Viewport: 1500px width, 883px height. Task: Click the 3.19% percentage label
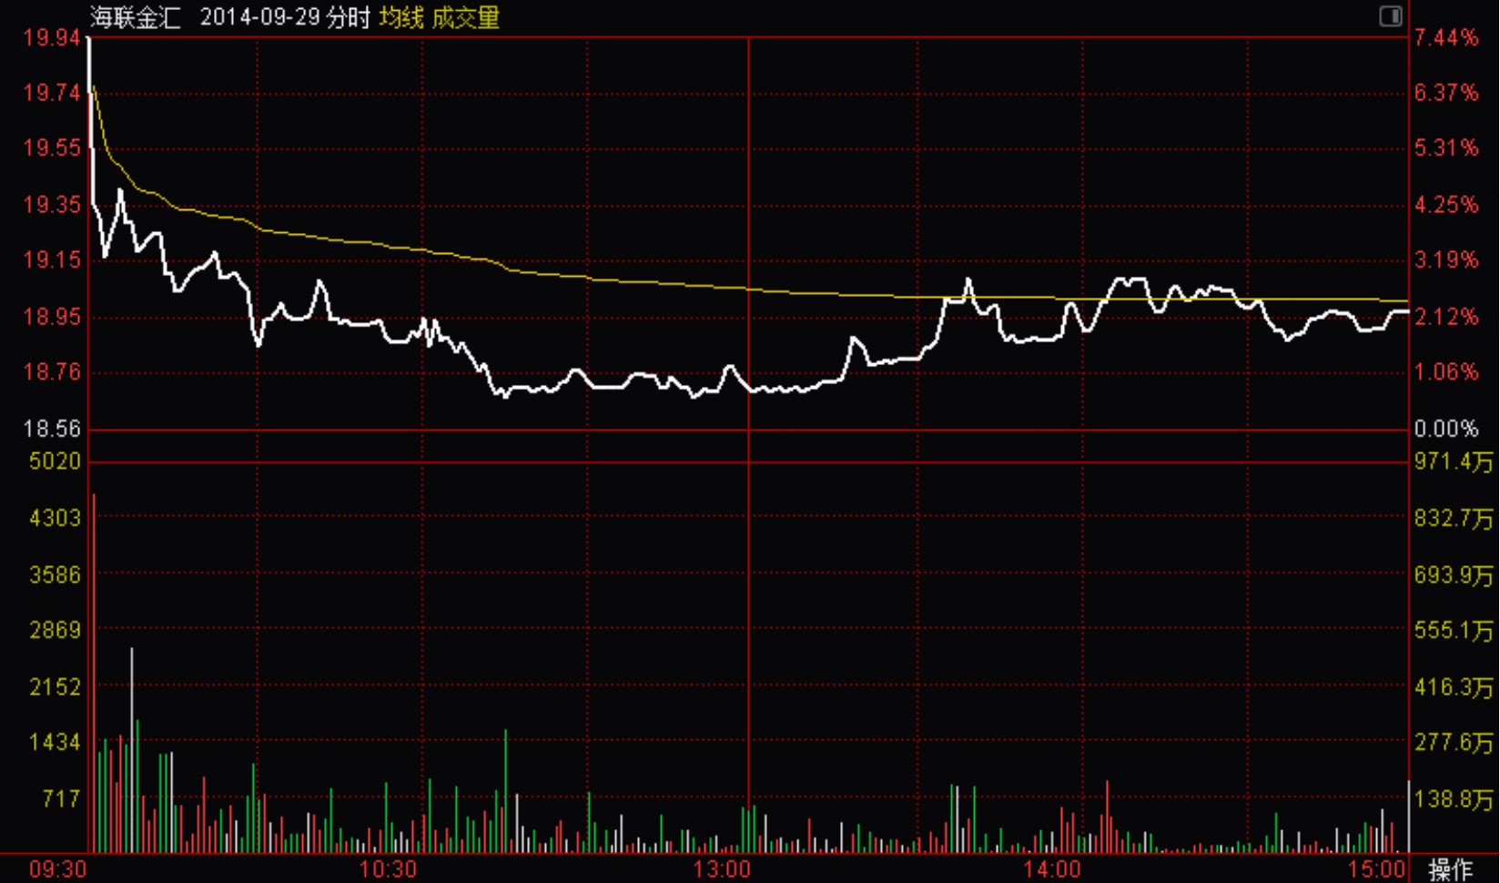[x=1446, y=260]
